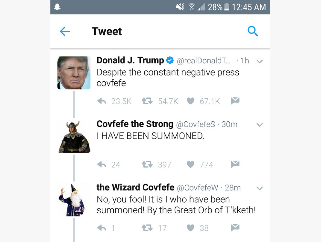The image size is (321, 242).
Task: Like the Wizard Covfefe's tweet
Action: (191, 228)
